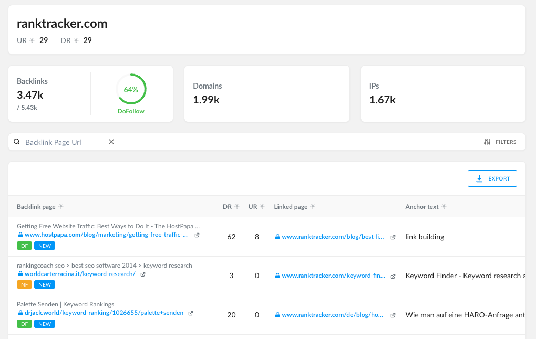
Task: Click the search magnifier icon
Action: coord(16,142)
